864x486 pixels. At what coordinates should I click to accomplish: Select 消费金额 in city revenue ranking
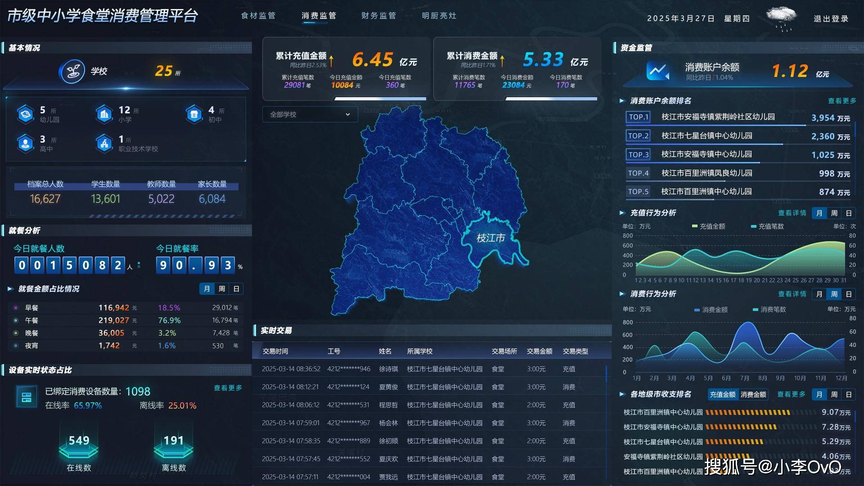pyautogui.click(x=753, y=395)
